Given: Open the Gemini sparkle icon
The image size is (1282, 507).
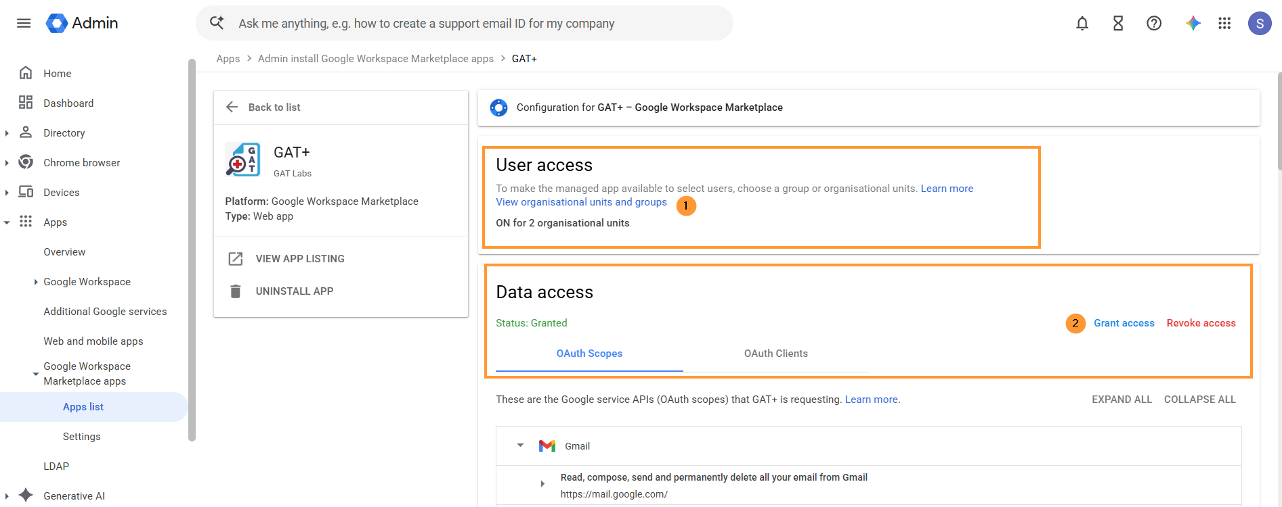Looking at the screenshot, I should tap(1193, 24).
